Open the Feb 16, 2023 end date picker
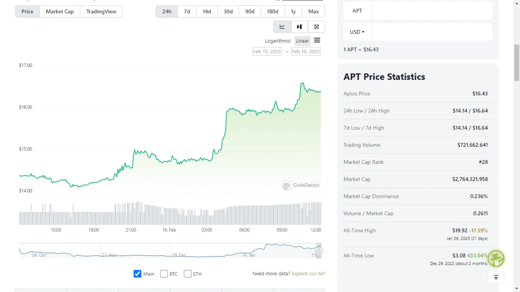The image size is (520, 292). (306, 52)
